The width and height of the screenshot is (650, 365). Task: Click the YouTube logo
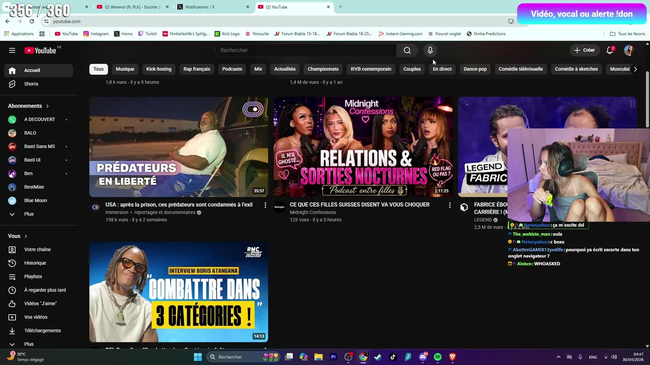coord(40,50)
